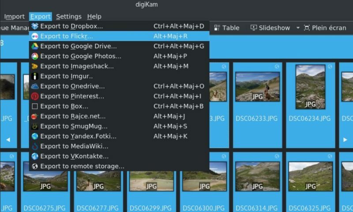Click the Google Photos pinwheel icon

35,56
